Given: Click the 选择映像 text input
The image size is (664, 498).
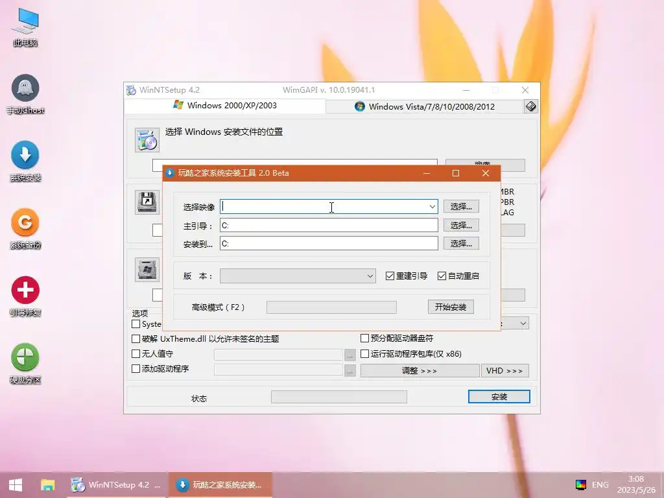Looking at the screenshot, I should [324, 207].
